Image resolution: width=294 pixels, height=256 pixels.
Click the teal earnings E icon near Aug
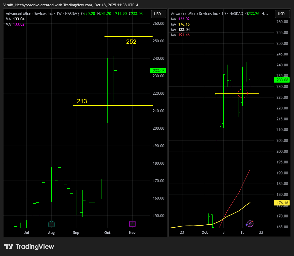coord(51,224)
